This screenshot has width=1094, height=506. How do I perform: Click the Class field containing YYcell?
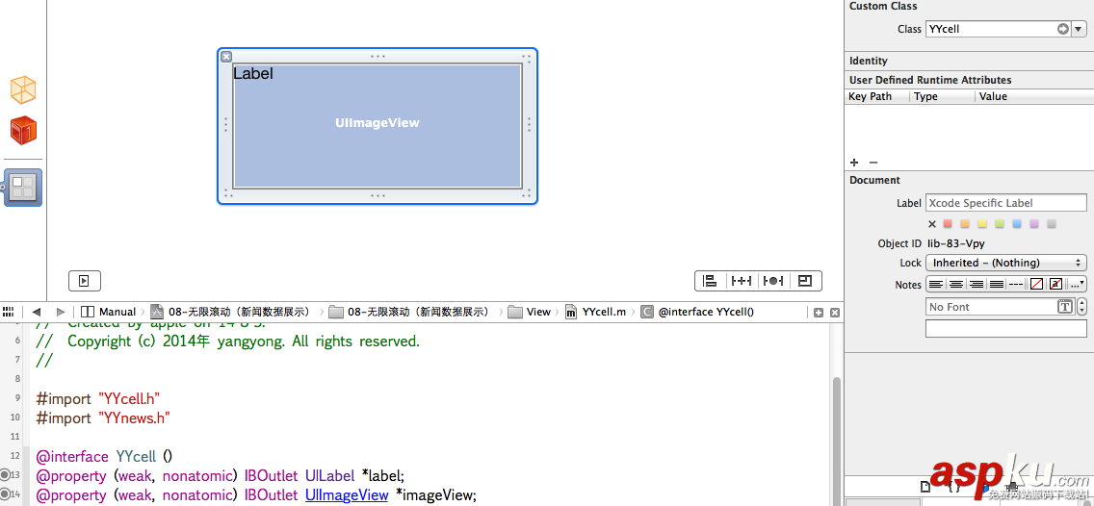click(x=998, y=29)
